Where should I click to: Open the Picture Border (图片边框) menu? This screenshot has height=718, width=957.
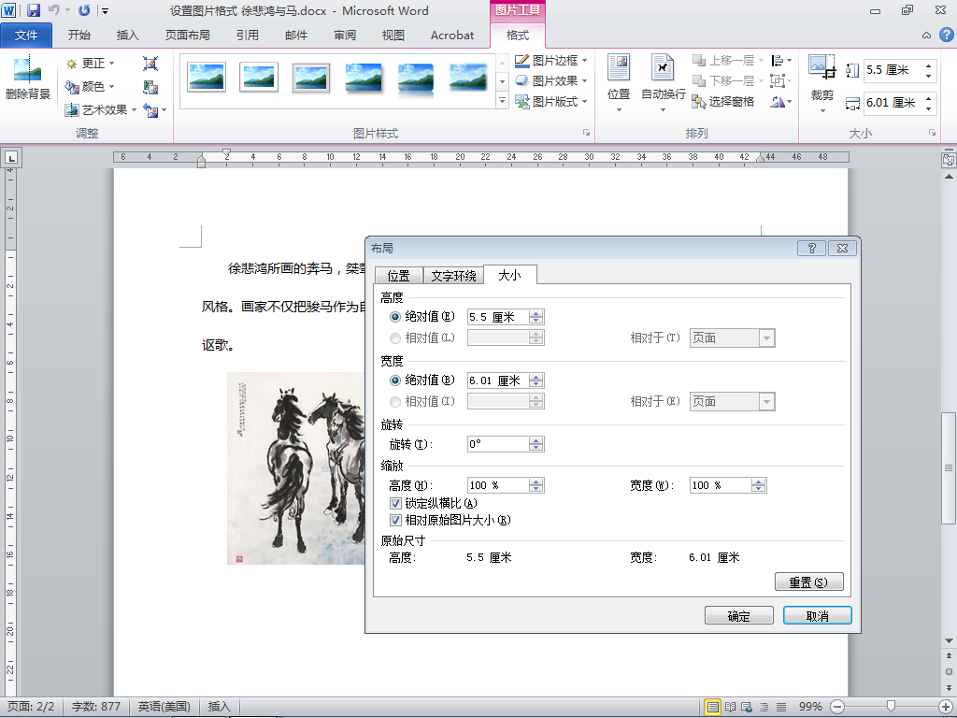(x=551, y=61)
